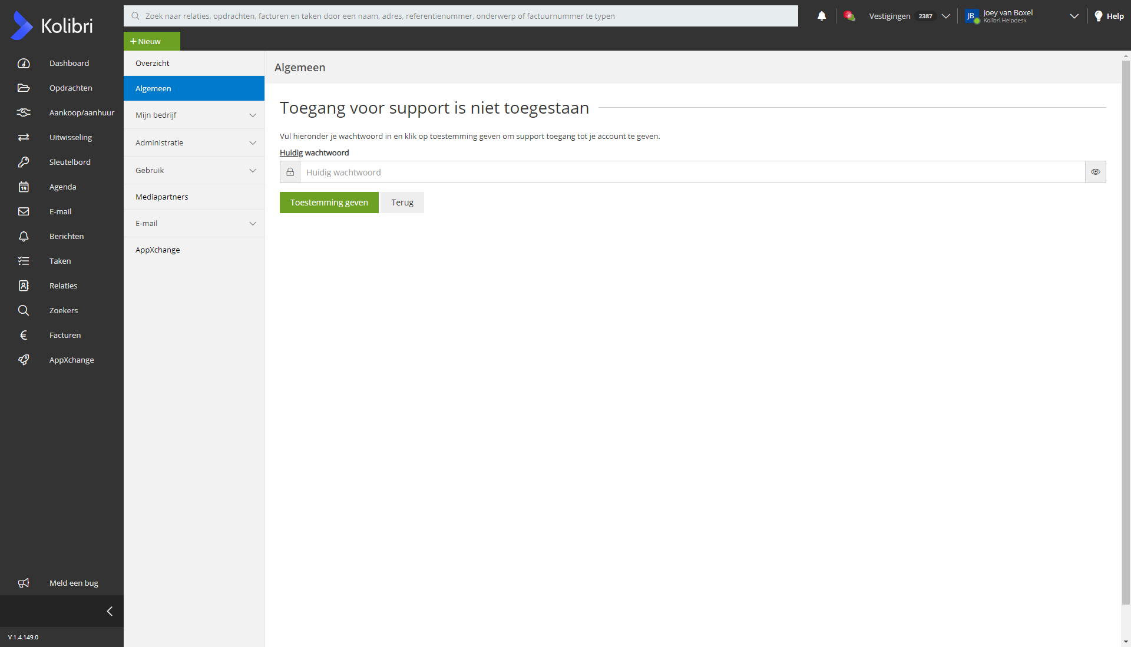Click the lock icon of password field
Screen dimensions: 1131x647
coord(290,172)
